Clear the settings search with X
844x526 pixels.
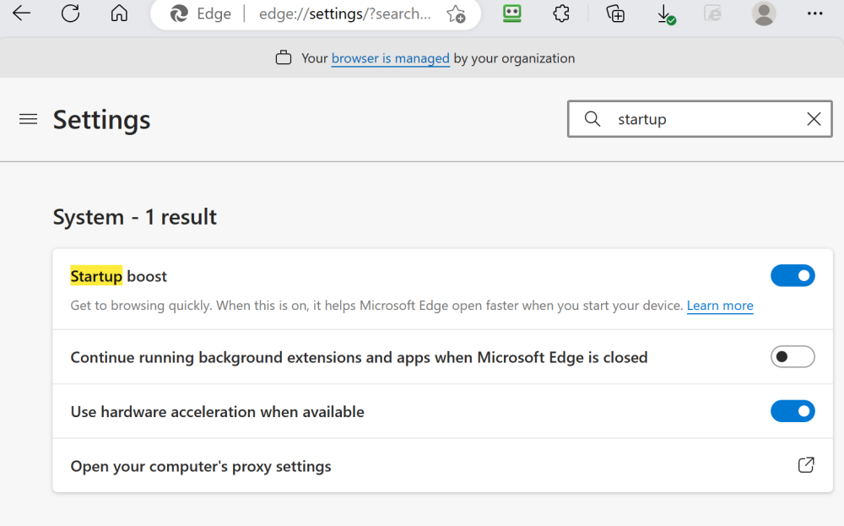click(x=814, y=119)
